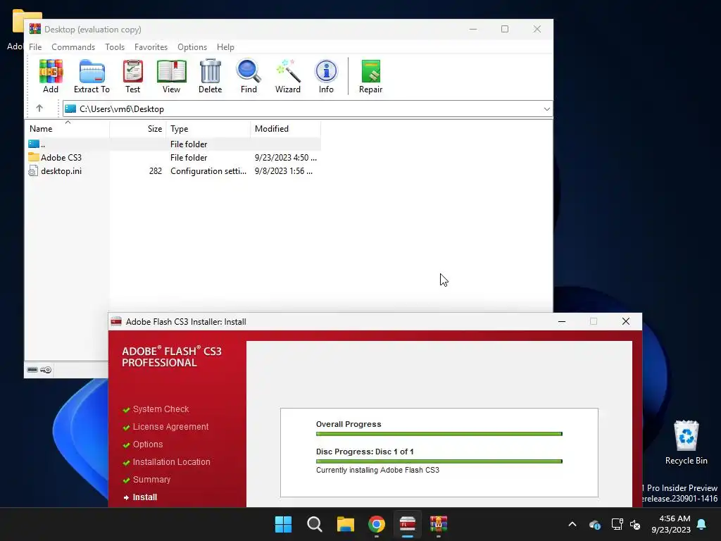
Task: Select the desktop.ini file row
Action: coord(173,171)
